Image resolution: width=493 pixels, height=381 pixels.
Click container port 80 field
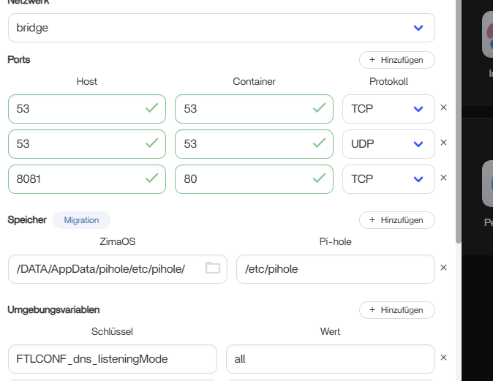coord(244,179)
